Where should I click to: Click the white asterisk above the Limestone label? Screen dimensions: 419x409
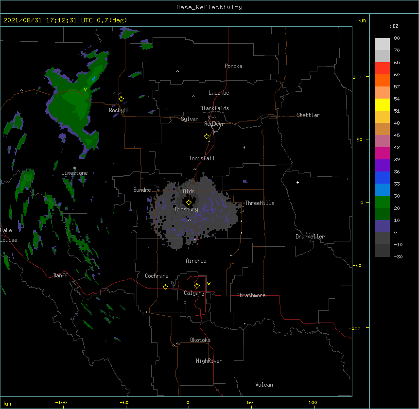click(x=75, y=168)
